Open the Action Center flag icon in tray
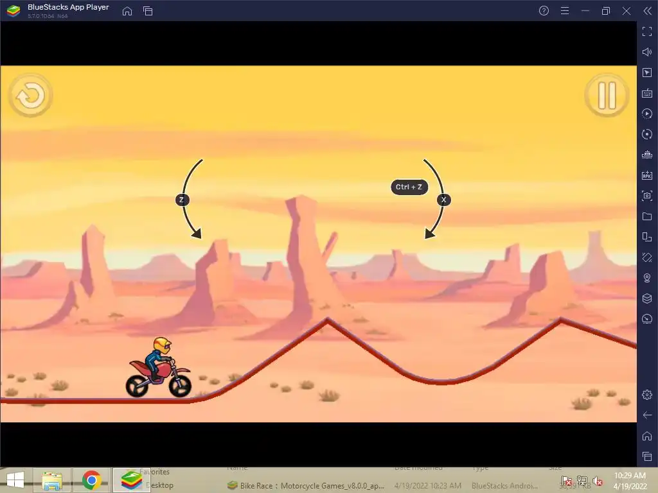658x493 pixels. pyautogui.click(x=566, y=481)
